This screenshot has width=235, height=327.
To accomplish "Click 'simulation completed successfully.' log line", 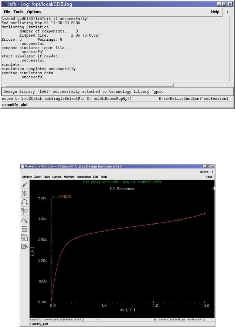I will pyautogui.click(x=39, y=69).
